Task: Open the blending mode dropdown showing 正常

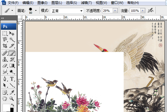Action: pyautogui.click(x=67, y=11)
